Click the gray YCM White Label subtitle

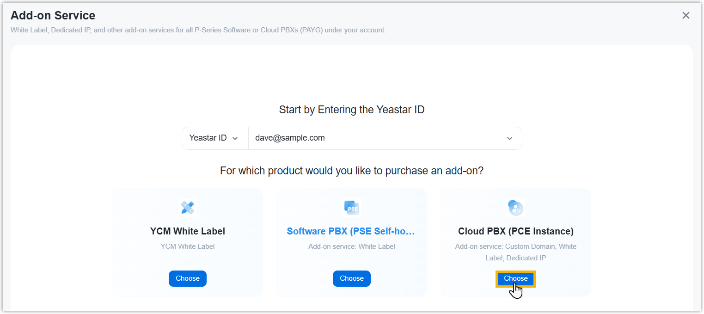pyautogui.click(x=188, y=246)
